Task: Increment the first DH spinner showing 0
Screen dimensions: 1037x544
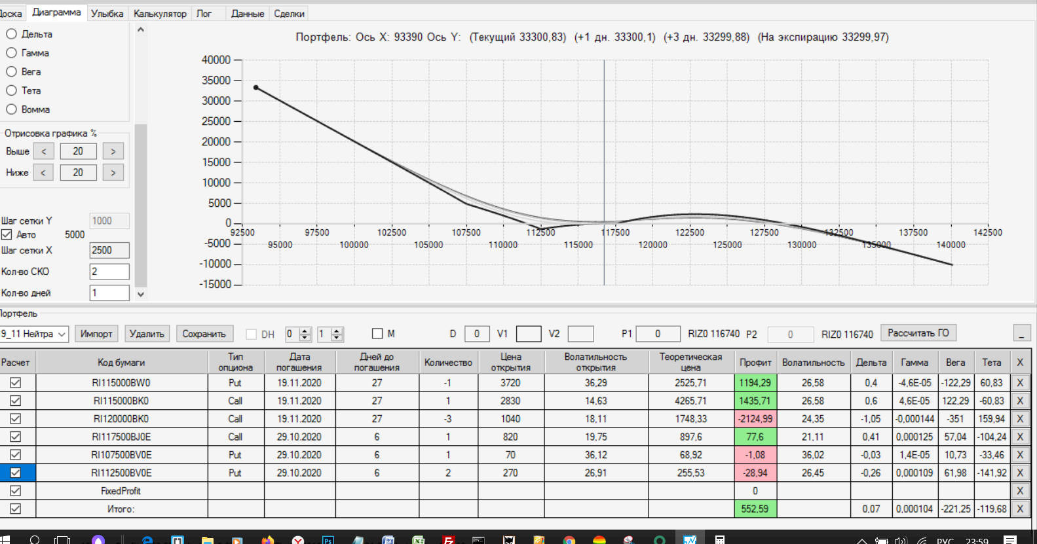Action: coord(305,331)
